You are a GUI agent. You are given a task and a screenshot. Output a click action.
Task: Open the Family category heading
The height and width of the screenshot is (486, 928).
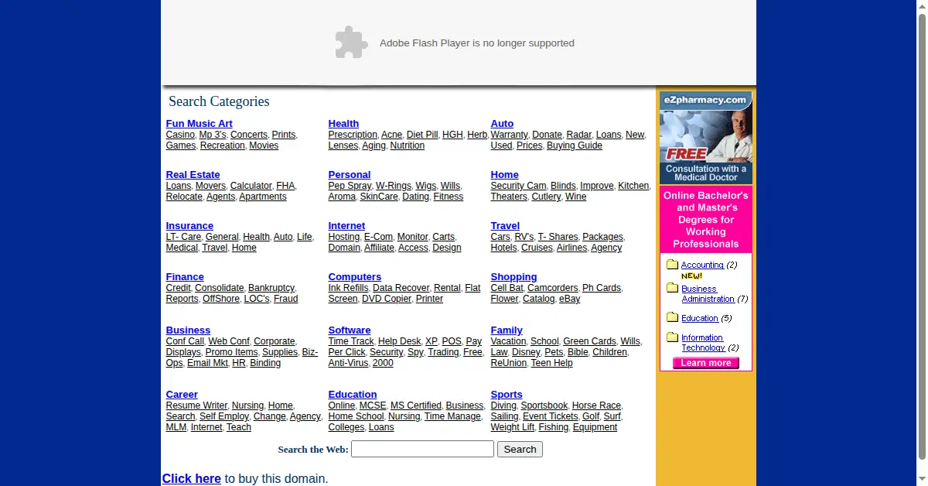click(x=507, y=330)
